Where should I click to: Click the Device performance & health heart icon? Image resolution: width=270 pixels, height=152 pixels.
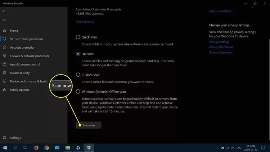[4, 81]
